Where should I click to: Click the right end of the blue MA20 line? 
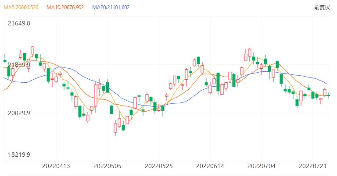[327, 84]
